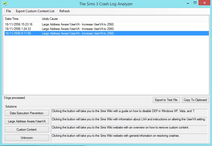
Task: Click the highlighted cause text of the 9:17:00 log
Action: tap(78, 33)
